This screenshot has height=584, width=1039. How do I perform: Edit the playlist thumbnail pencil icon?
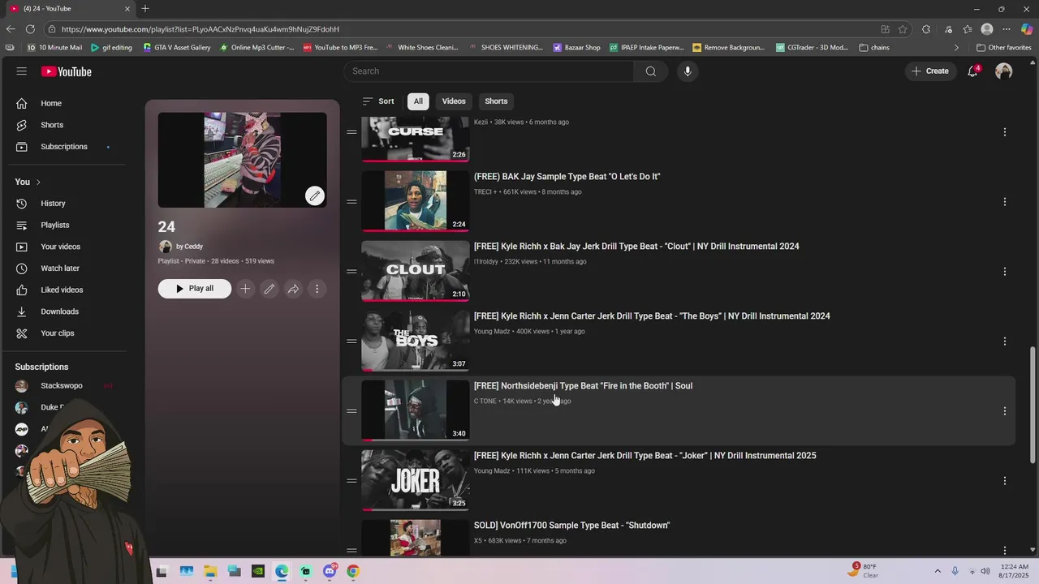pyautogui.click(x=314, y=195)
